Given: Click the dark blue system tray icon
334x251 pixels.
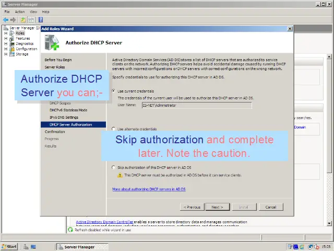Looking at the screenshot, I should pyautogui.click(x=296, y=247).
